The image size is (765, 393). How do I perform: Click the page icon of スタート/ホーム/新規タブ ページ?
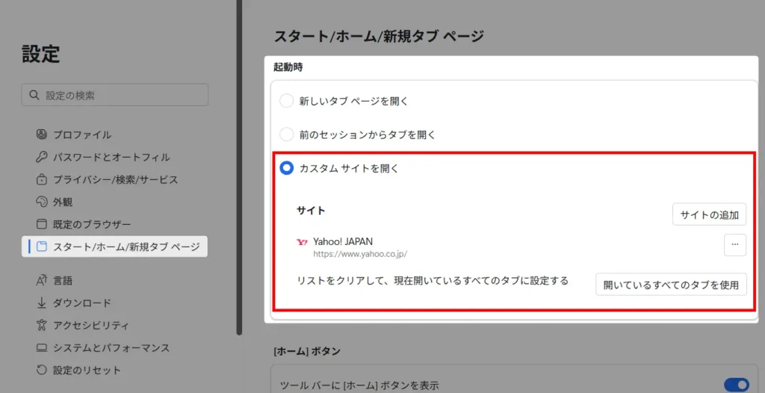(x=42, y=247)
